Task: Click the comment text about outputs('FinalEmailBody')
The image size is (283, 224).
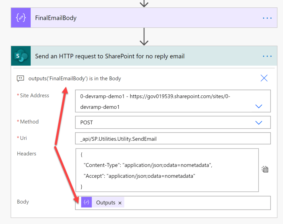Action: (x=75, y=79)
